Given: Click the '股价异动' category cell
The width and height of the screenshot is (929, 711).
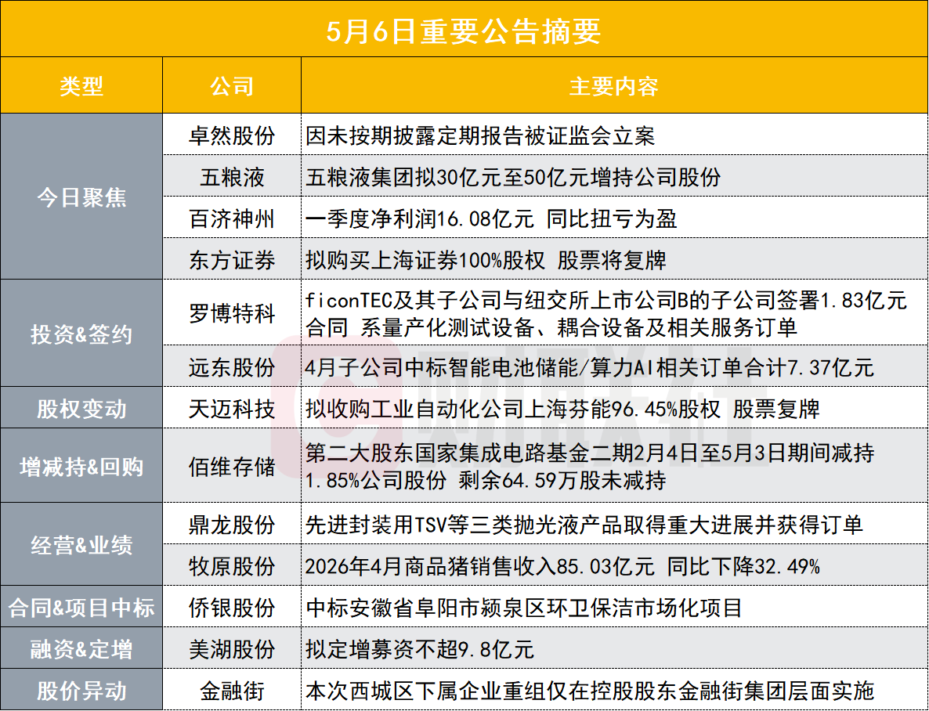Looking at the screenshot, I should tap(81, 691).
